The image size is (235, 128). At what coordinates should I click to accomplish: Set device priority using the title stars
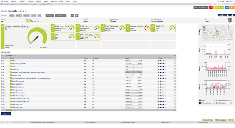click(23, 11)
